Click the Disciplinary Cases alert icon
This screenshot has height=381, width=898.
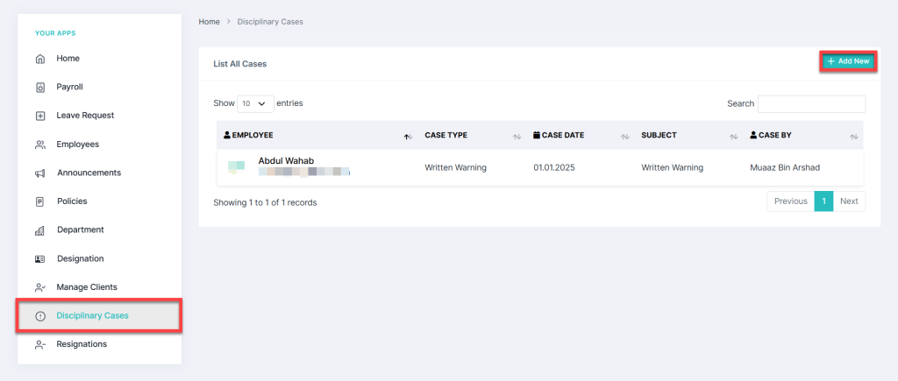point(40,316)
